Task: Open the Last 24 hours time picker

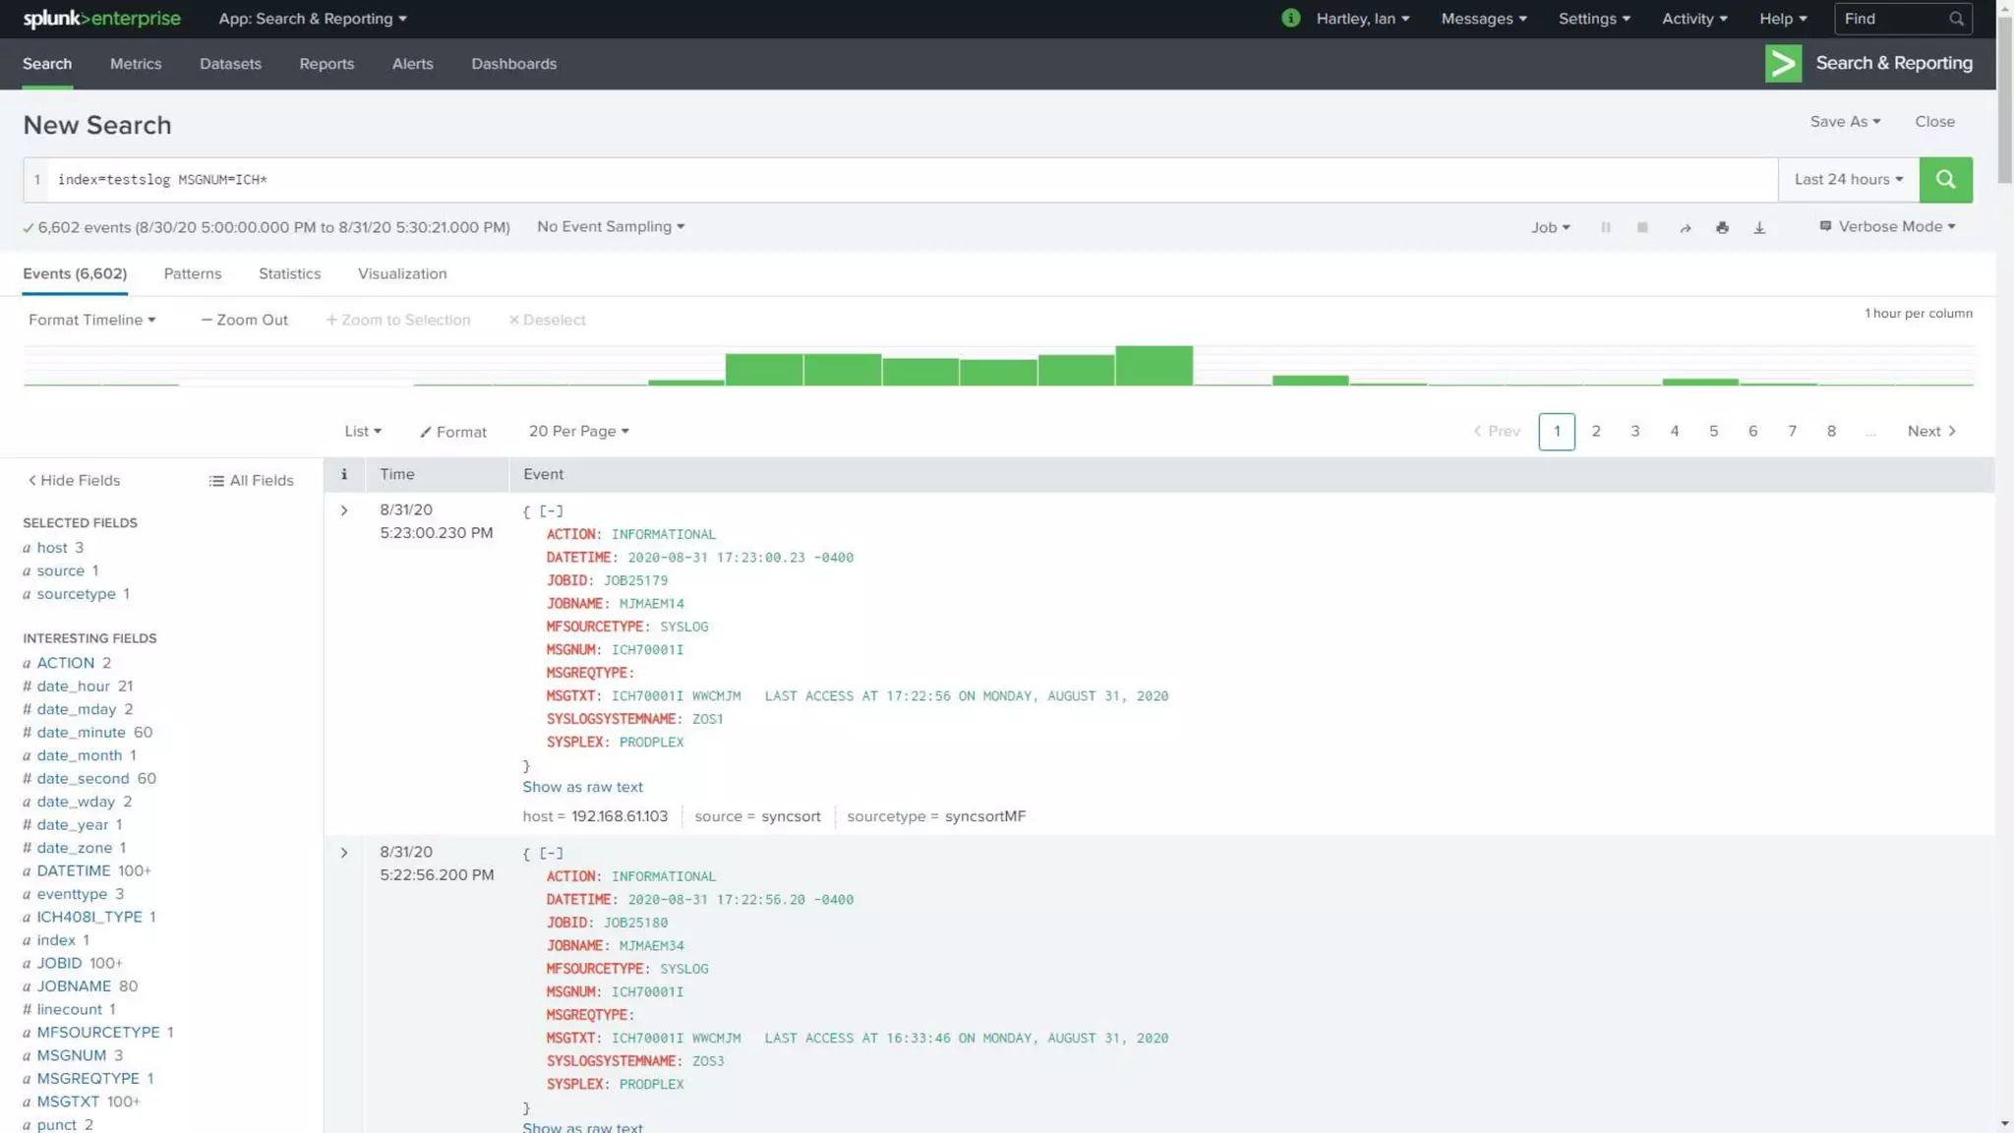Action: coord(1848,179)
